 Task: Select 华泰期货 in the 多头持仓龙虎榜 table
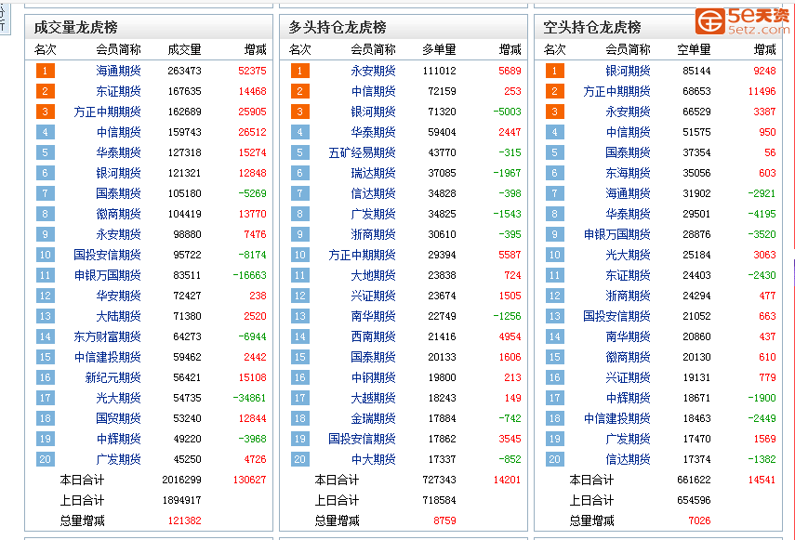tap(373, 132)
